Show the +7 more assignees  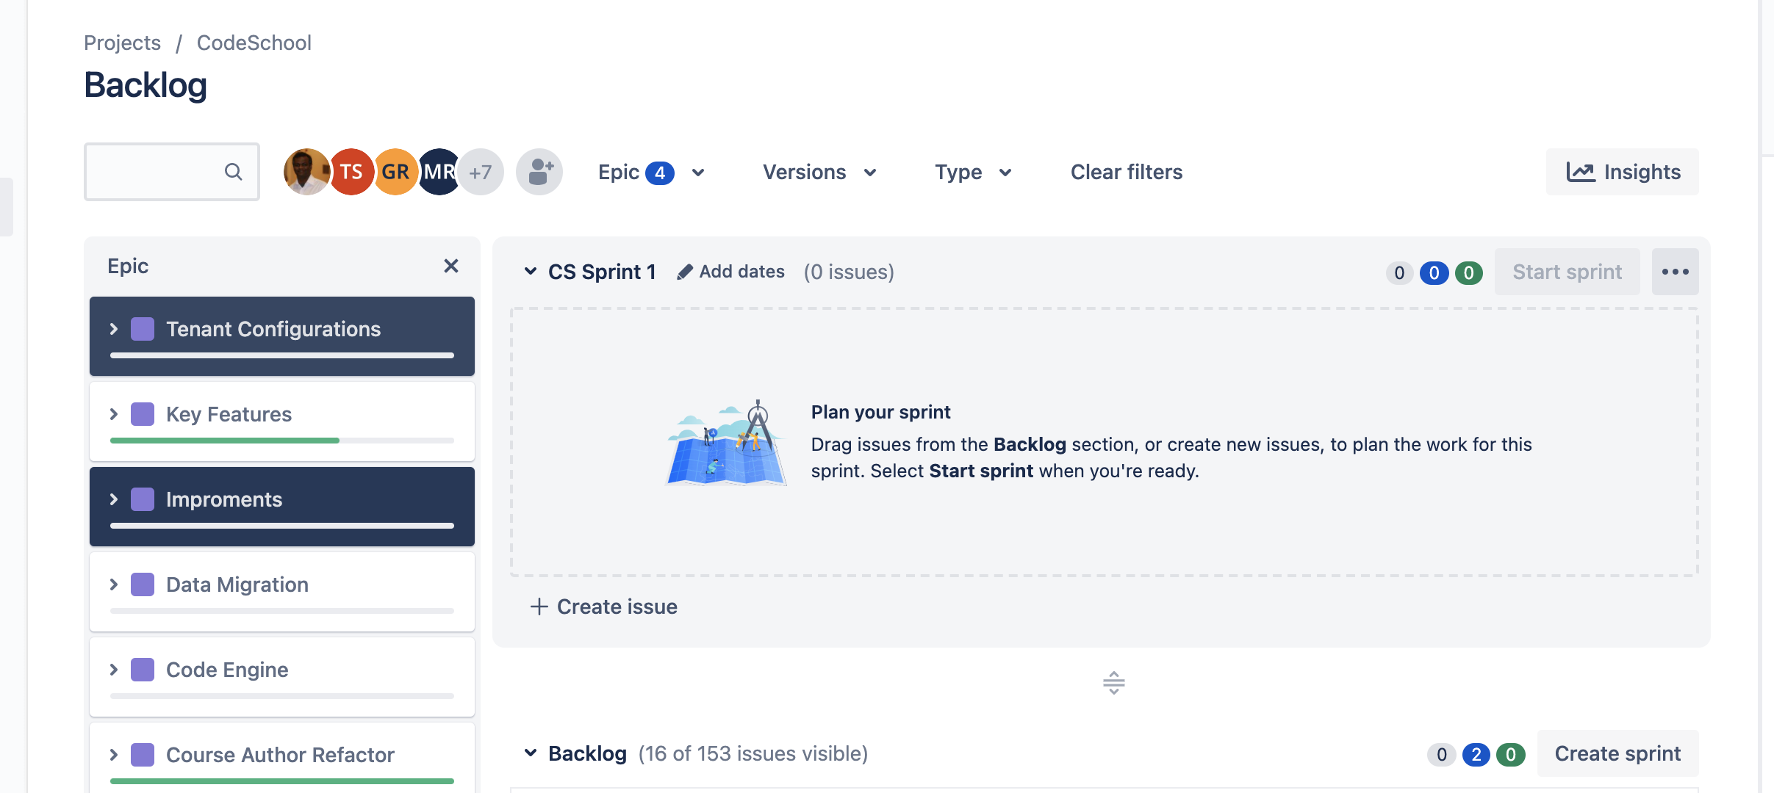coord(481,172)
